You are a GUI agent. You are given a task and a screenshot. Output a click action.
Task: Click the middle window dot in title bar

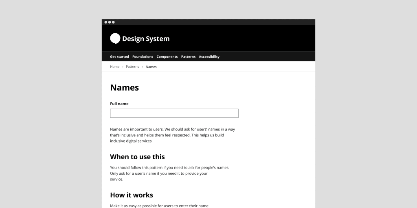pyautogui.click(x=110, y=22)
